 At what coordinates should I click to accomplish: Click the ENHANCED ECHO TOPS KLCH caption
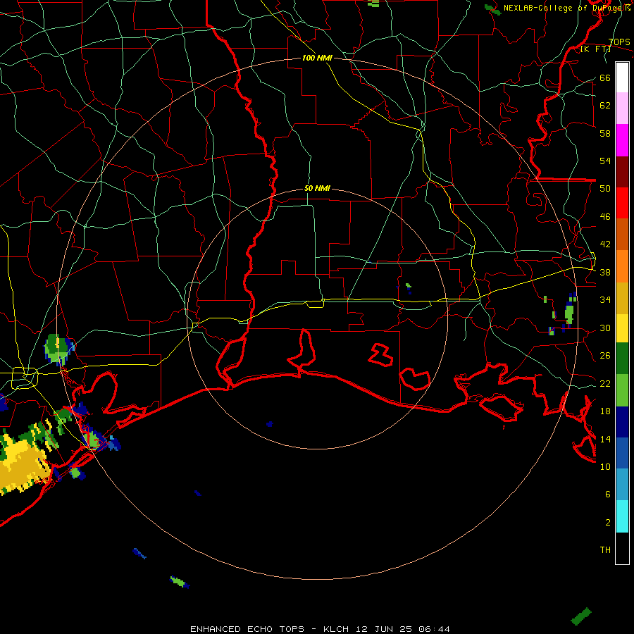[320, 629]
